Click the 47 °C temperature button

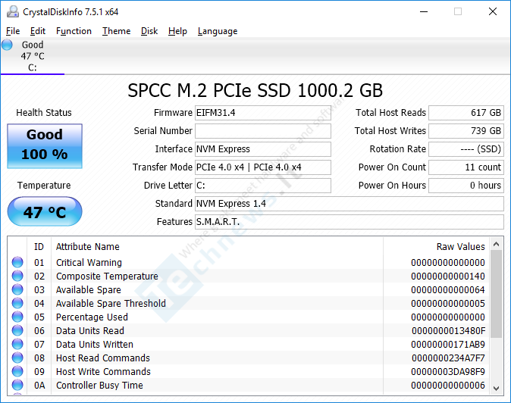(x=45, y=211)
